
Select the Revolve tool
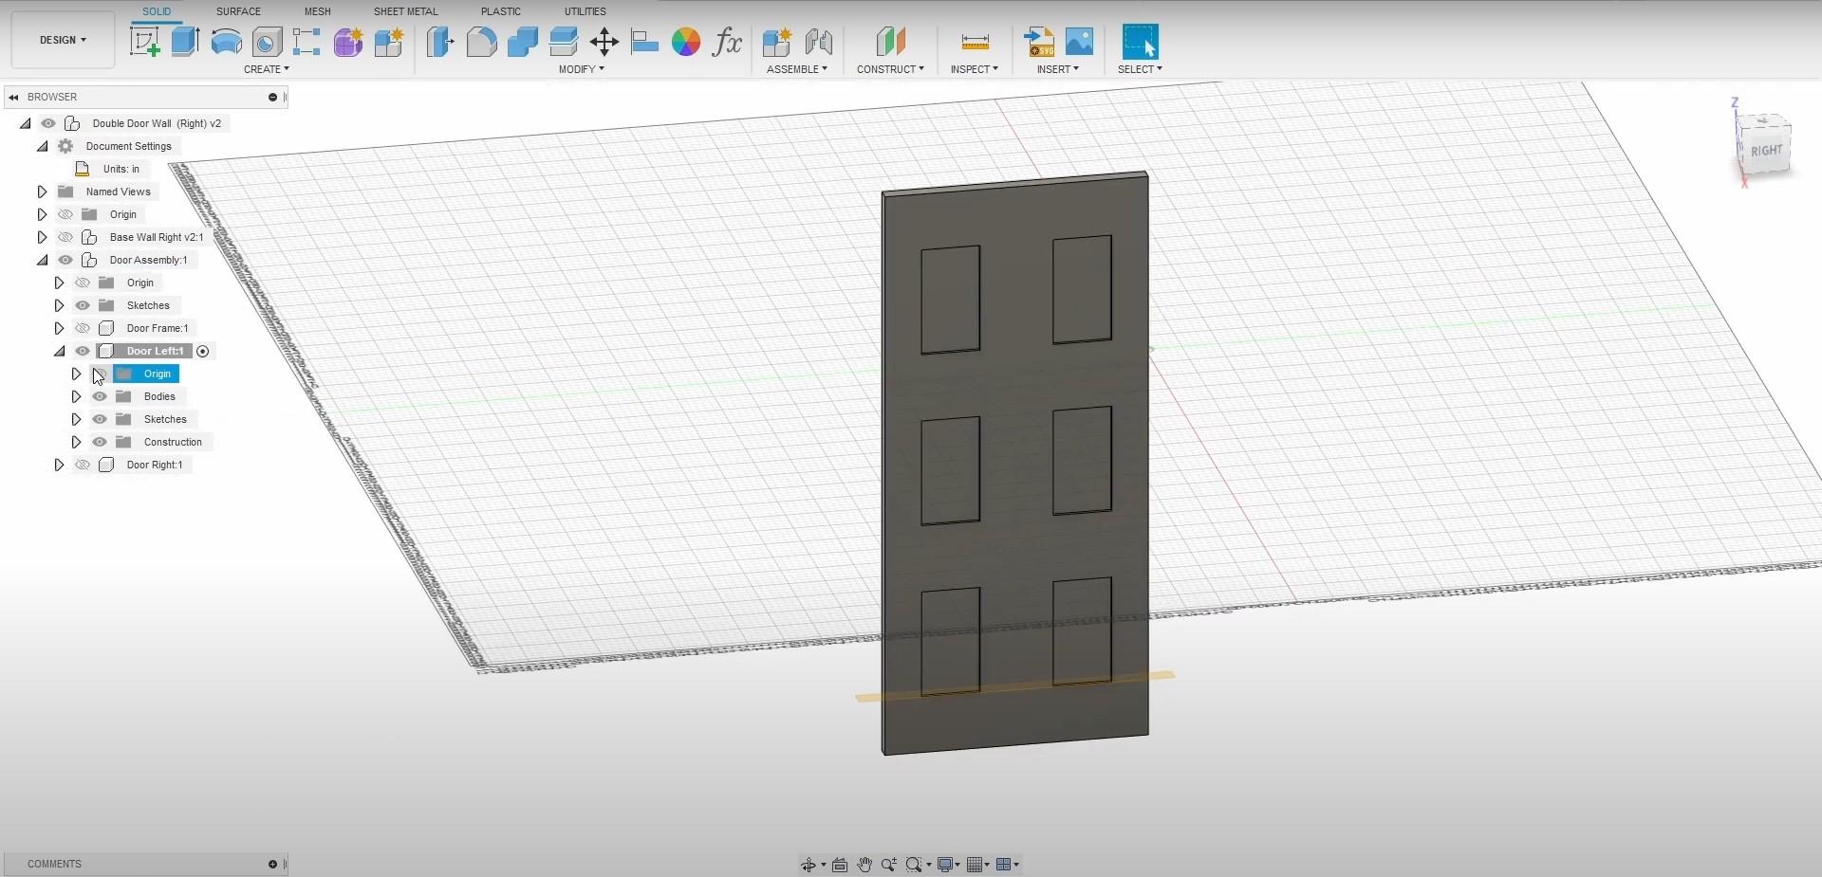pos(226,42)
